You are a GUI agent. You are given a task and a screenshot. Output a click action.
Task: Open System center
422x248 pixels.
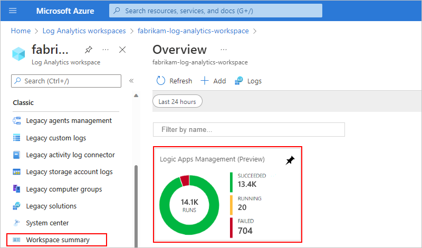(x=47, y=223)
